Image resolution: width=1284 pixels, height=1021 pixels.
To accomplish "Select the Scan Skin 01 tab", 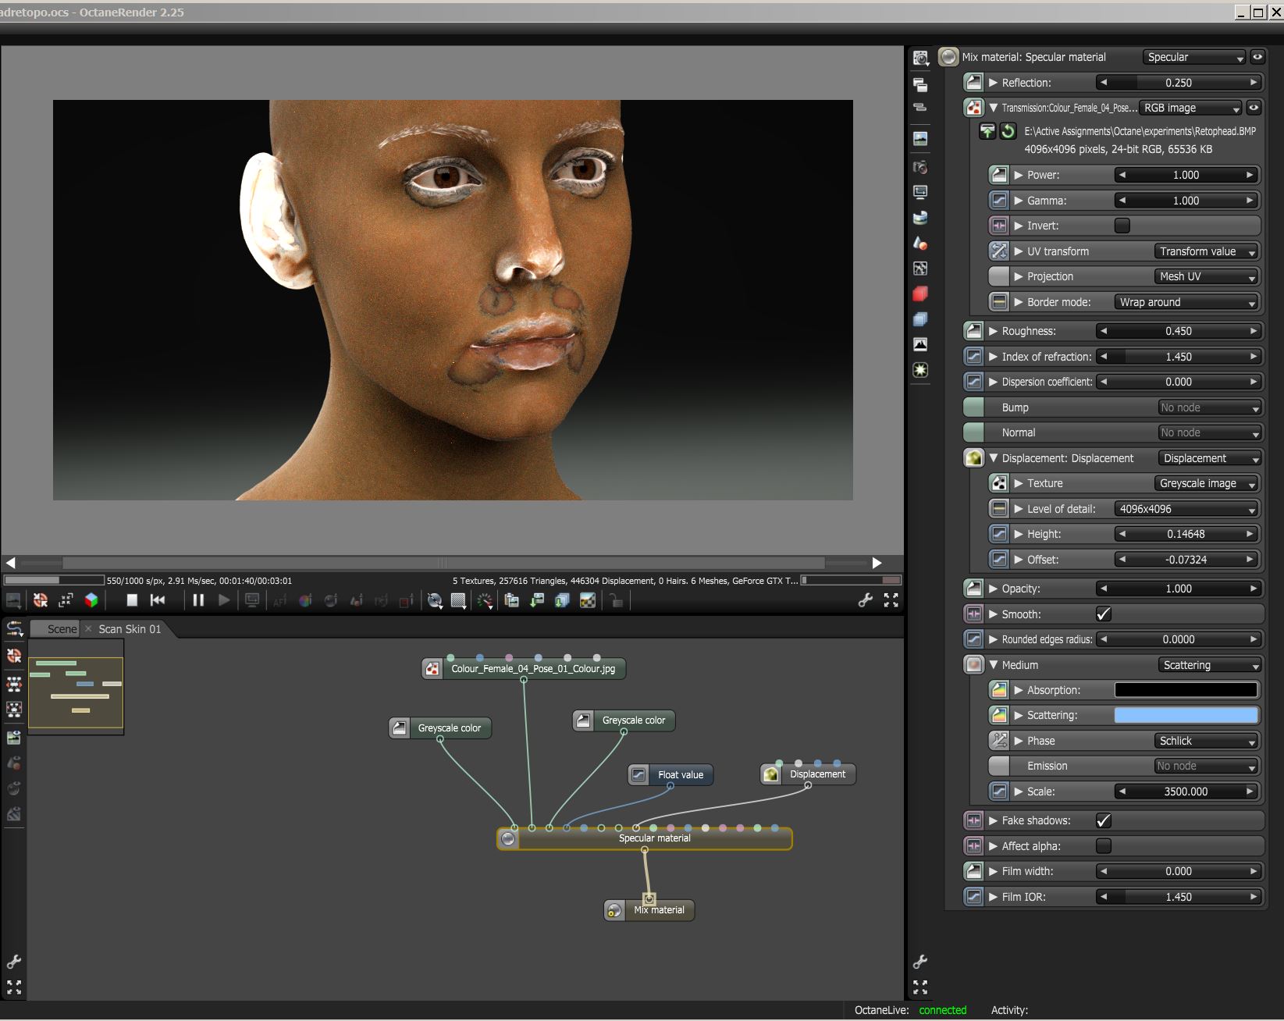I will click(130, 629).
